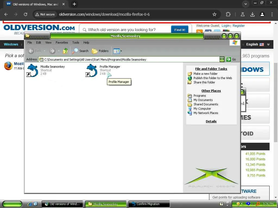Screen dimensions: 278x208
Task: Go to Shared Documents in Other Places
Action: click(x=206, y=104)
